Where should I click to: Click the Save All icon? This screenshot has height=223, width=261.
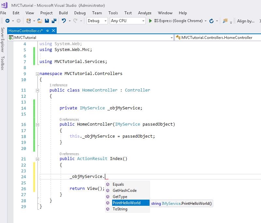(x=53, y=21)
